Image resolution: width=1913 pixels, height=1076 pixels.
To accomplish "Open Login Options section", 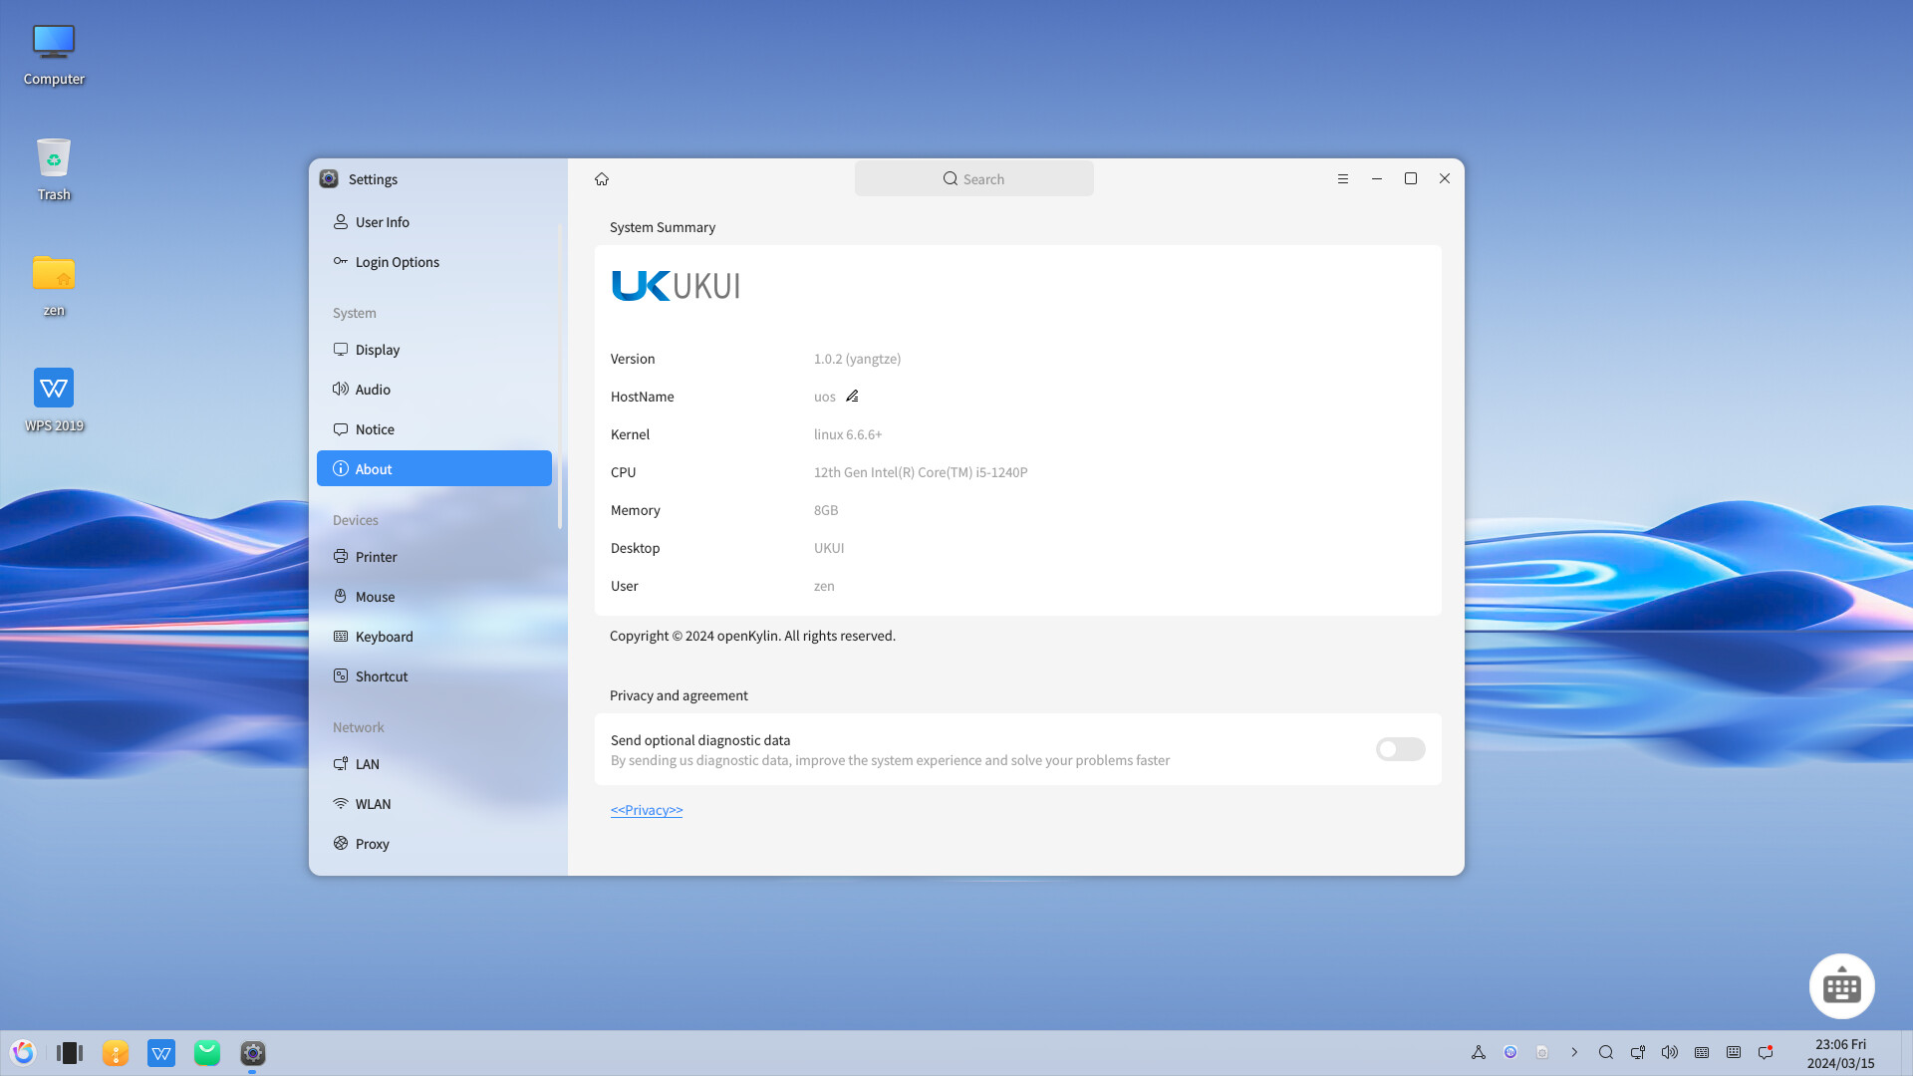I will point(397,262).
